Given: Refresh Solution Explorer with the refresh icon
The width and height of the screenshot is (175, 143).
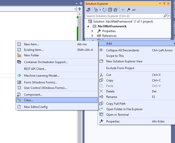Looking at the screenshot, I should (104, 10).
